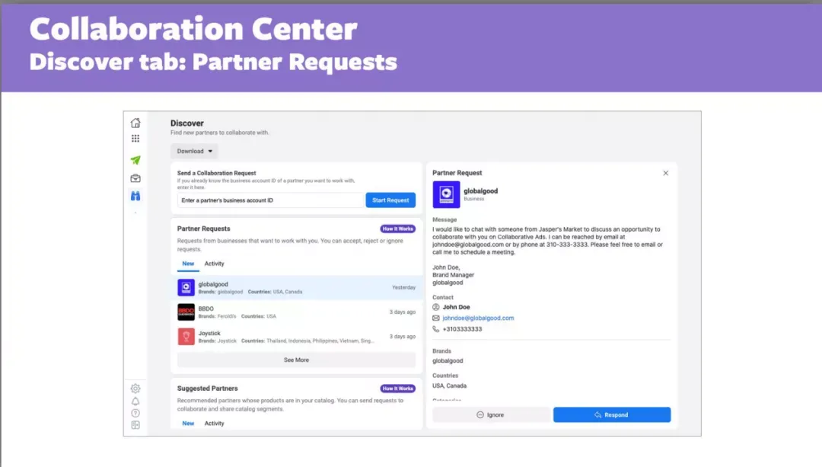Select the New tab under Partner Requests

[x=188, y=264]
